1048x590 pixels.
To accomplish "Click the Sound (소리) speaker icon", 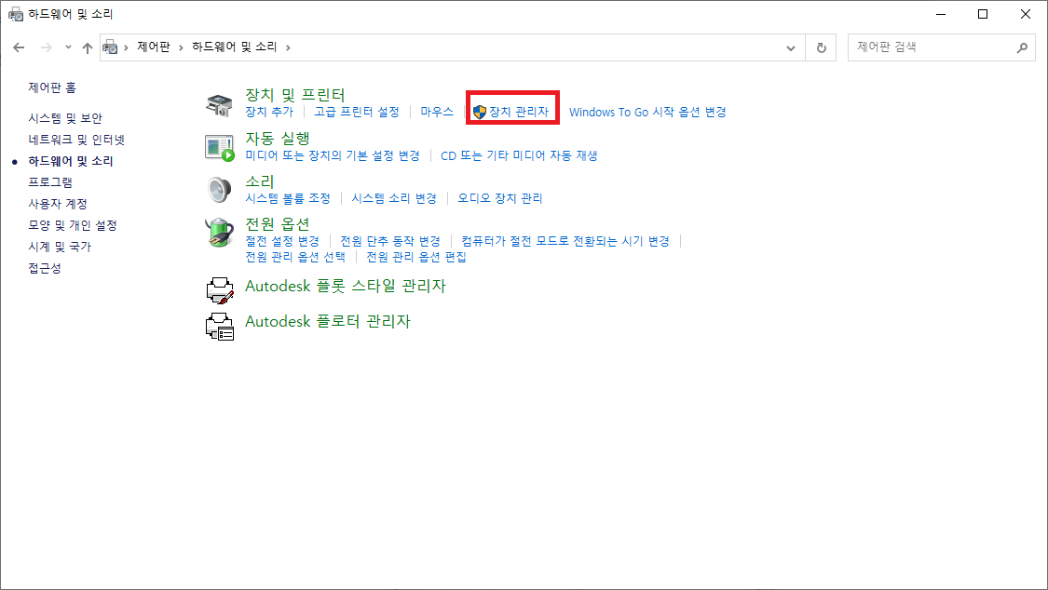I will coord(219,190).
